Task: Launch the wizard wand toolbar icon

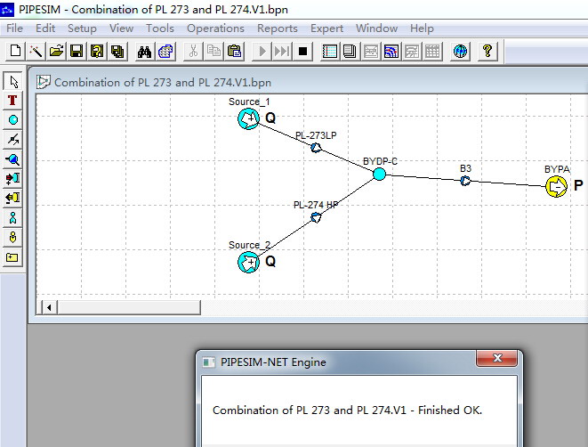Action: (36, 51)
